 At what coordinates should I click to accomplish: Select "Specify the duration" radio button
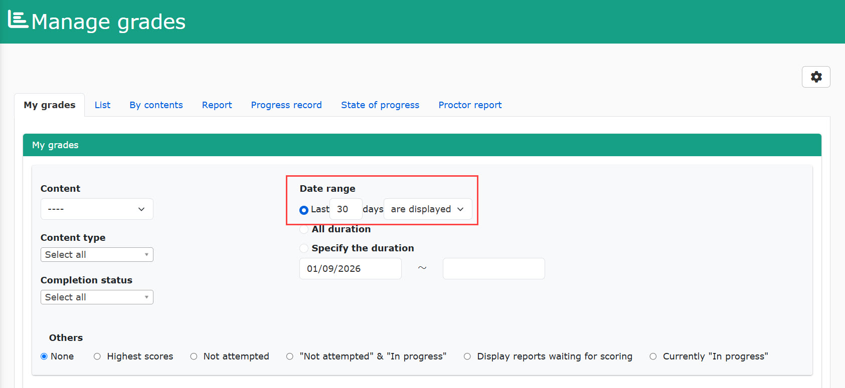coord(303,248)
